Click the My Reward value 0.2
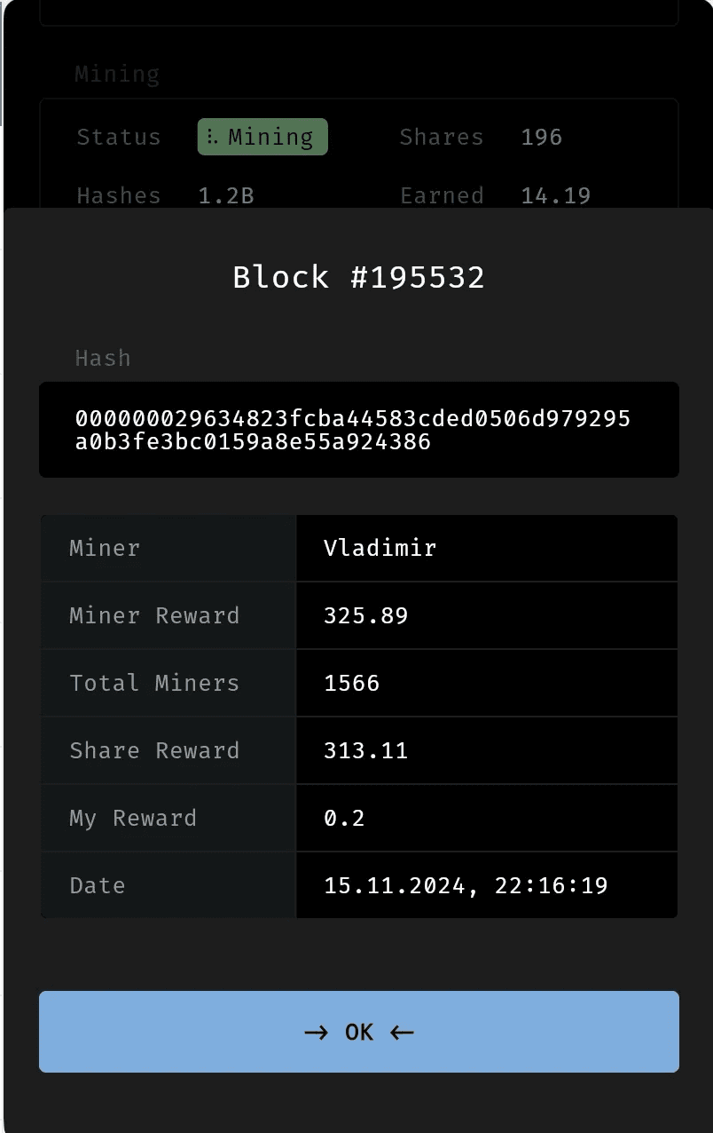The height and width of the screenshot is (1133, 713). pos(345,818)
